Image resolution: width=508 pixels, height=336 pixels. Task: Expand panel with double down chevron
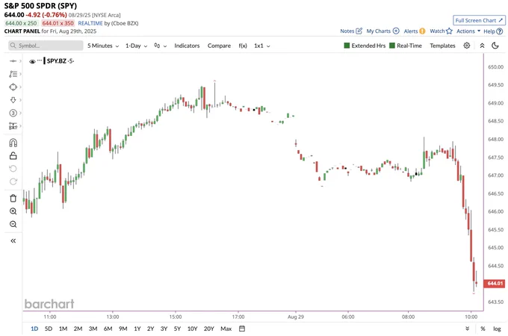click(x=467, y=329)
